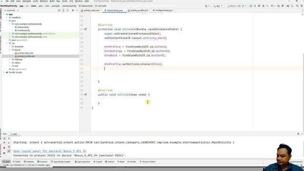Expand the mipmap folder

[9, 59]
